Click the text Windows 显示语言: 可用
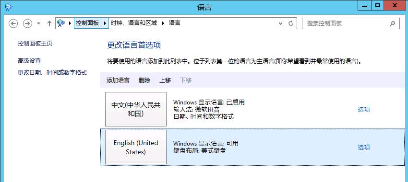Viewport: 408px width, 182px height. pos(206,143)
